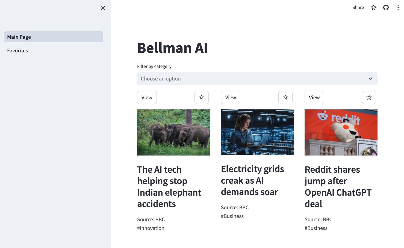The width and height of the screenshot is (404, 248).
Task: Open the Main Page navigation item
Action: [x=54, y=37]
